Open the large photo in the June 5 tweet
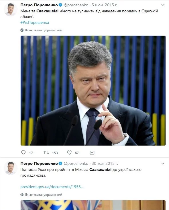Viewport: 169px width, 210px height. (x=93, y=91)
